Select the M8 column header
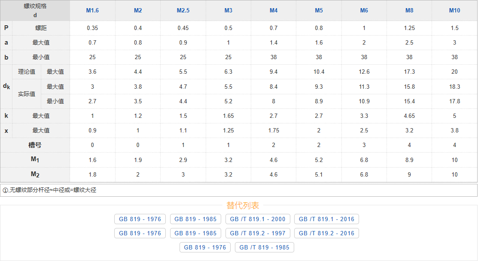This screenshot has width=478, height=261. (409, 10)
